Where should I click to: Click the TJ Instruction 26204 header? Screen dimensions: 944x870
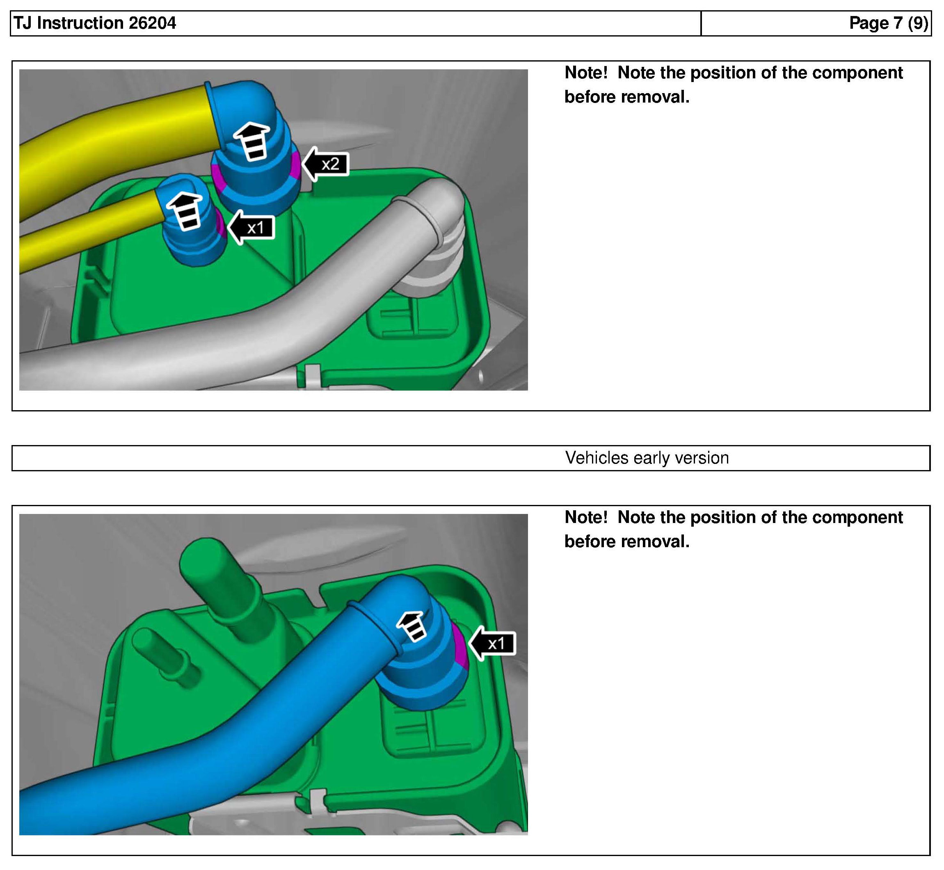point(95,23)
